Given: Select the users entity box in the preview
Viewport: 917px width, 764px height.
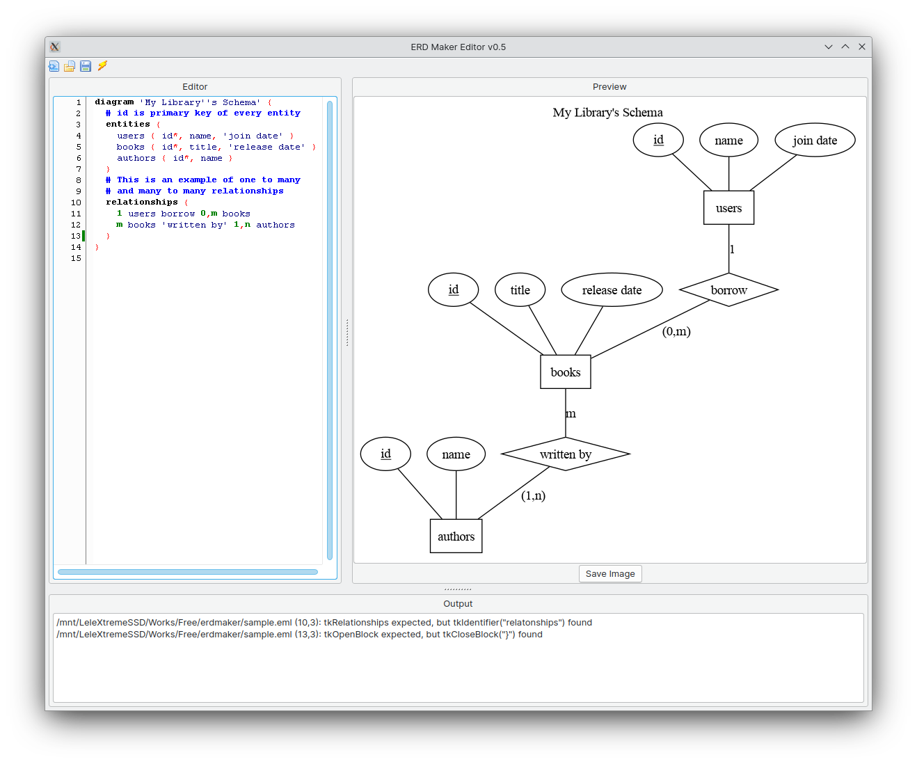Looking at the screenshot, I should click(728, 207).
